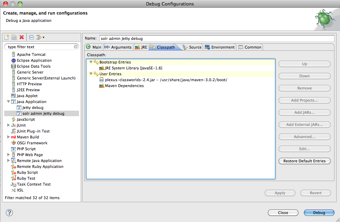Click the Debug button
340x222 pixels.
[319, 213]
